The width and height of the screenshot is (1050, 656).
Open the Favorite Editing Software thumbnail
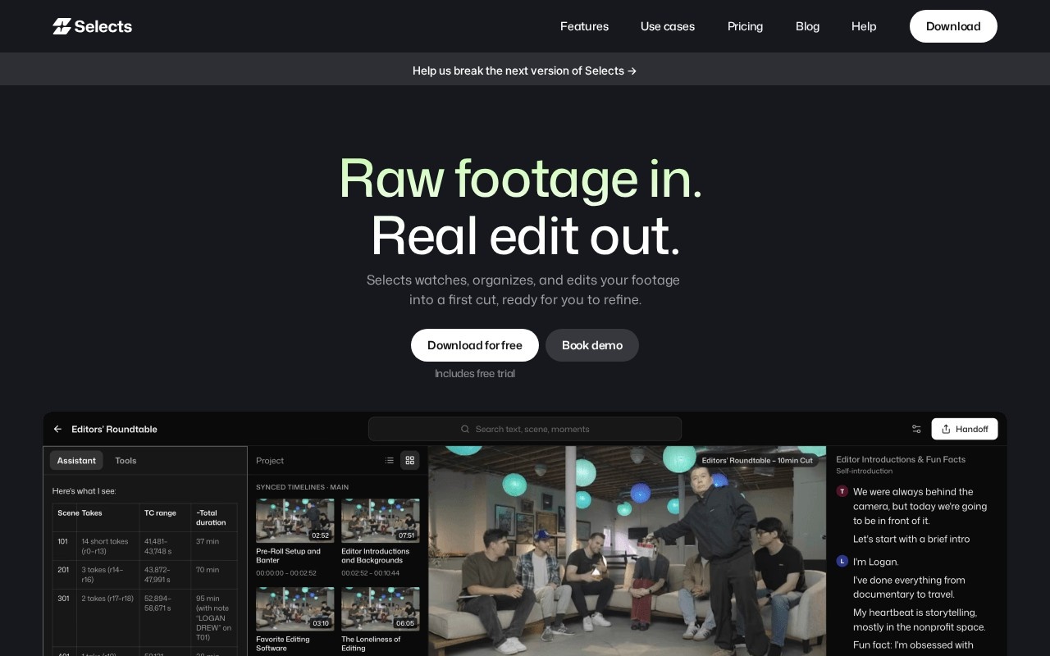click(295, 608)
